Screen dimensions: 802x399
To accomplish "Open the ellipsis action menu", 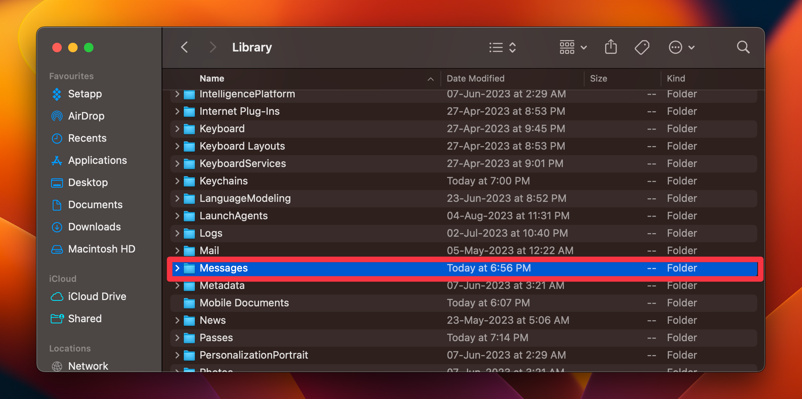I will click(681, 47).
